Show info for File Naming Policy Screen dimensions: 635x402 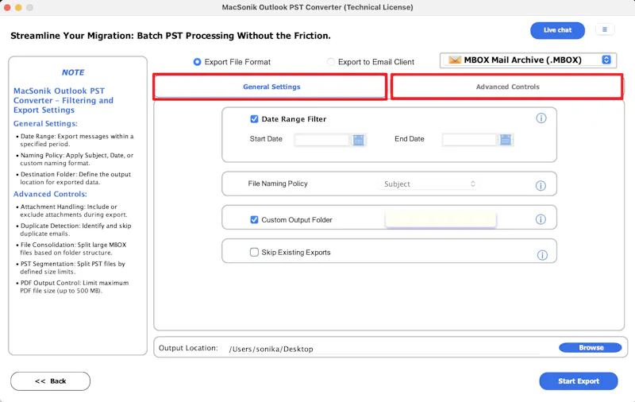[x=541, y=186]
